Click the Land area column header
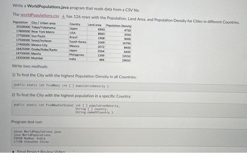Viewport: 247px width, 153px height. tap(95, 25)
